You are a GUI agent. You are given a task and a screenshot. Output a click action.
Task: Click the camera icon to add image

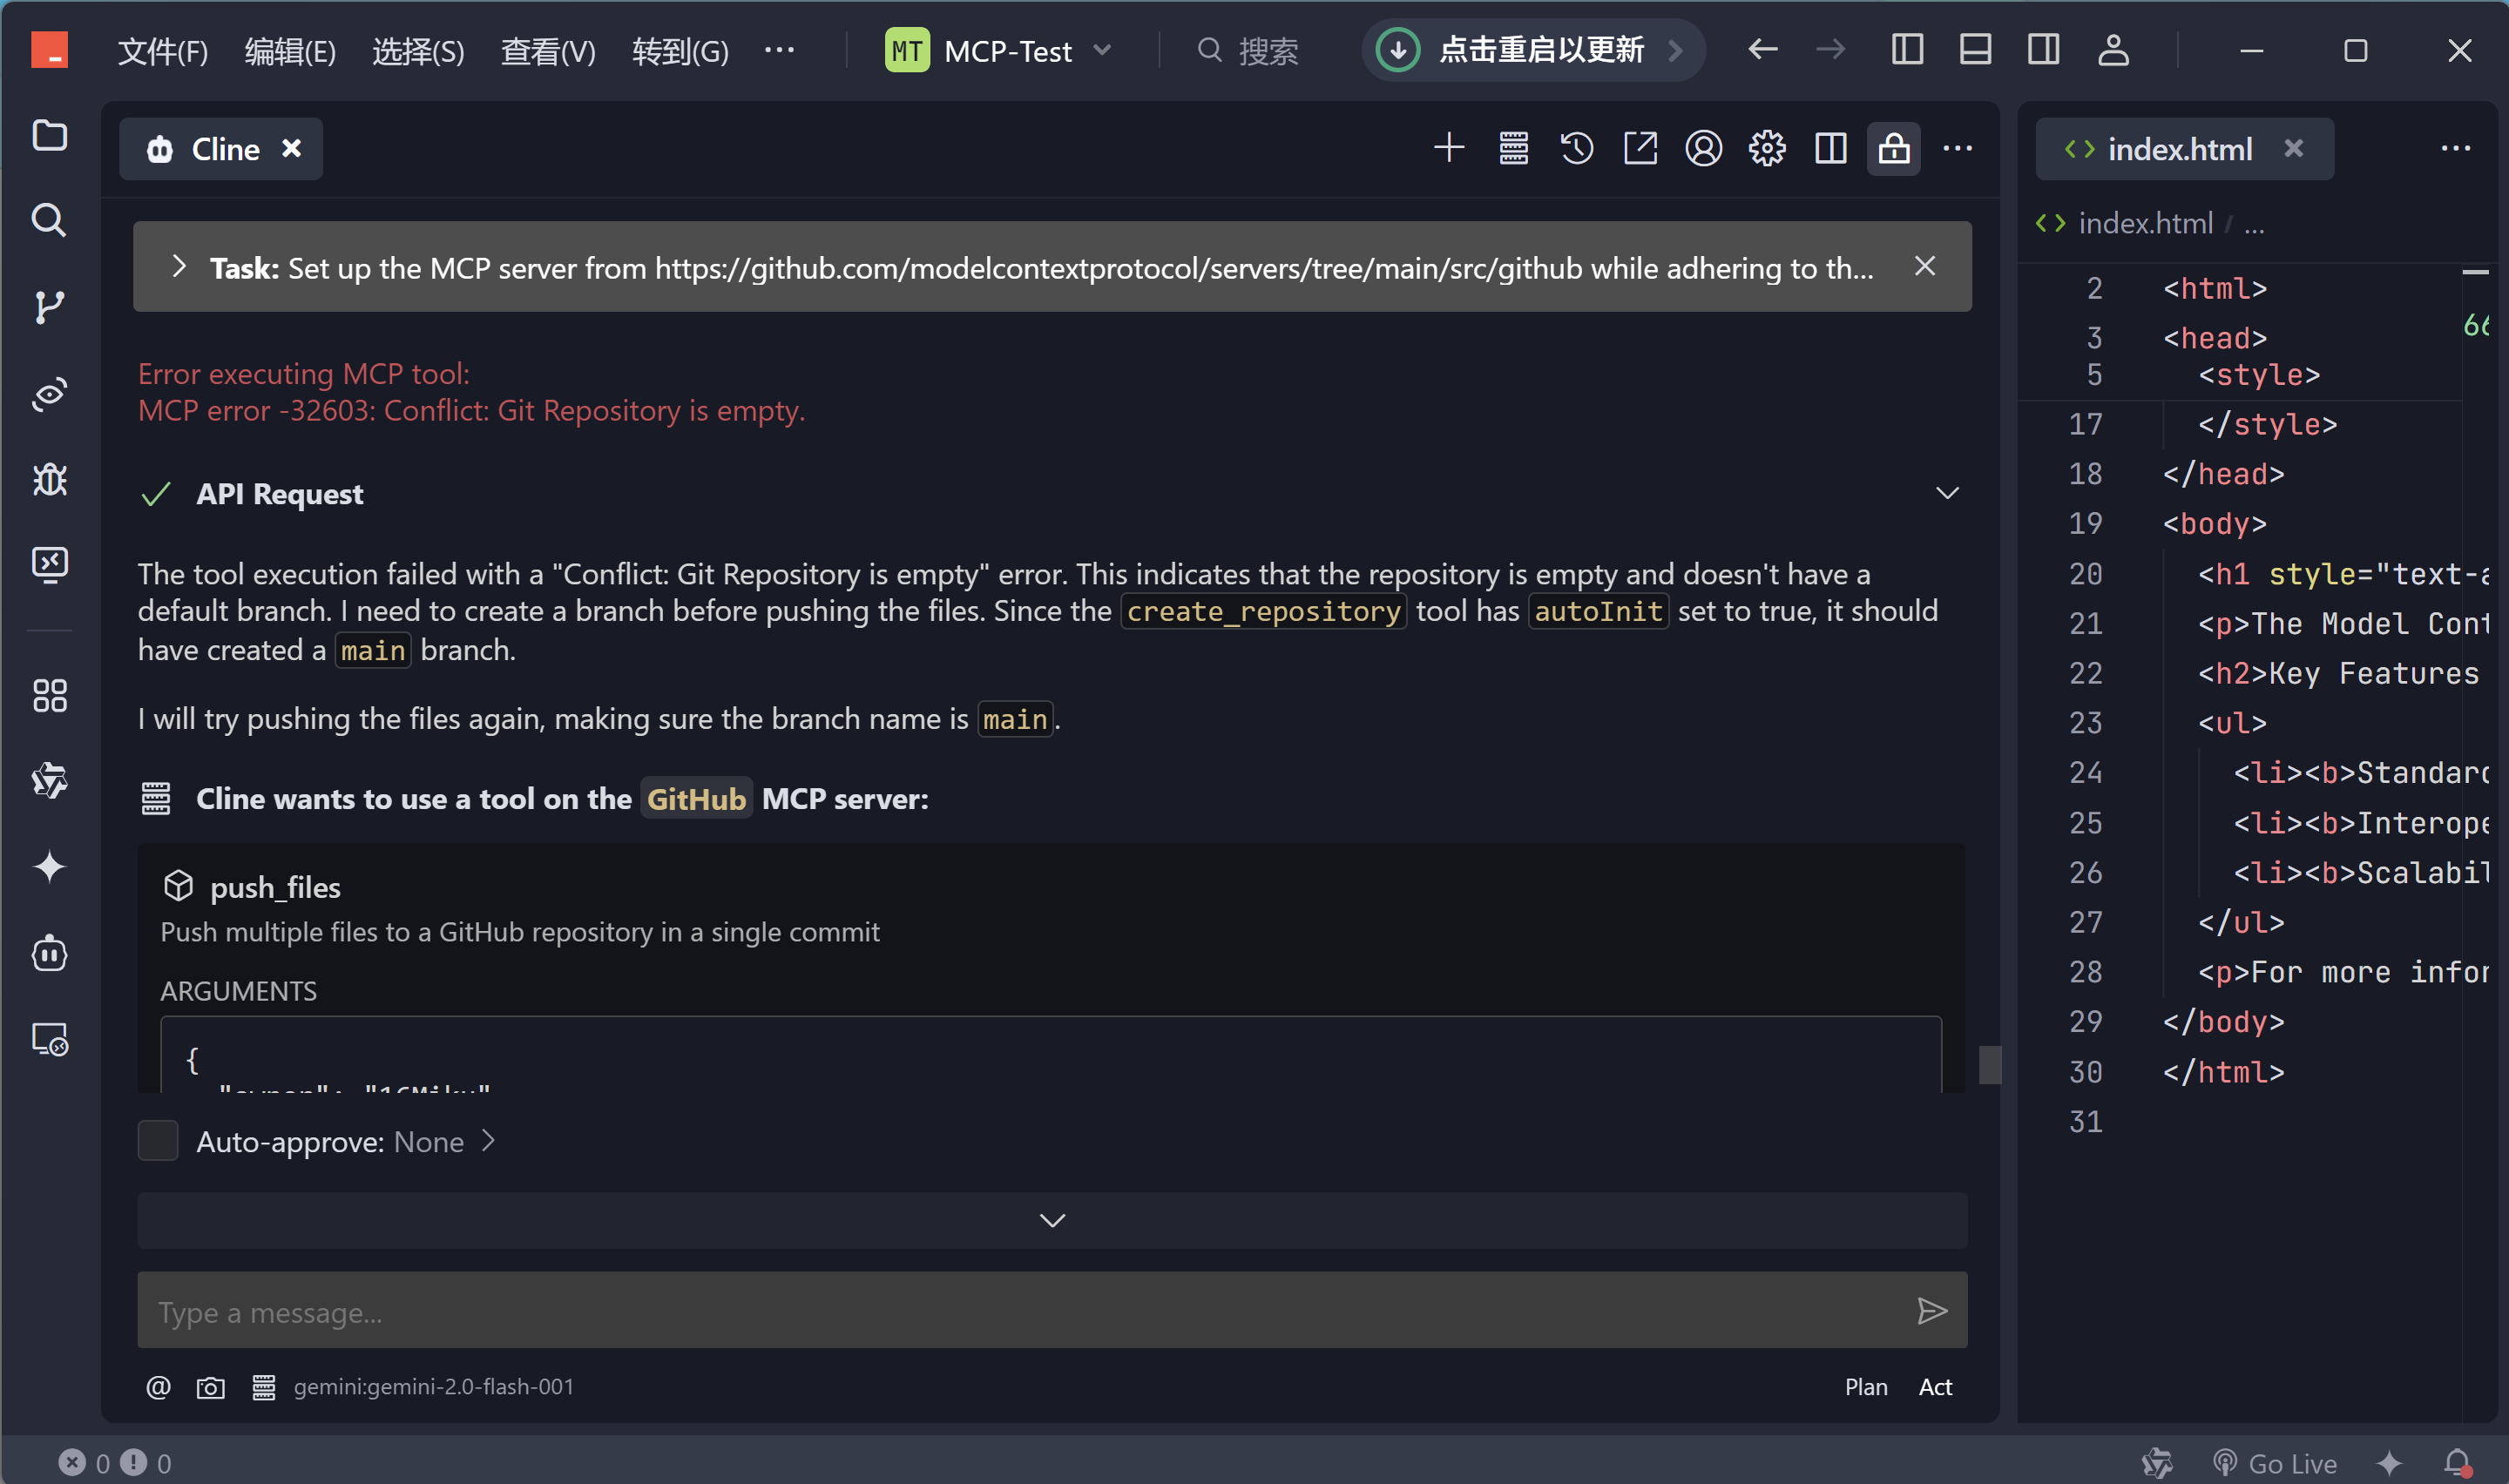click(210, 1387)
